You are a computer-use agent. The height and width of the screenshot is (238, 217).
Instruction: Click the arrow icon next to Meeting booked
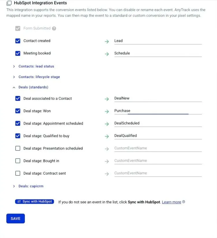pos(107,54)
